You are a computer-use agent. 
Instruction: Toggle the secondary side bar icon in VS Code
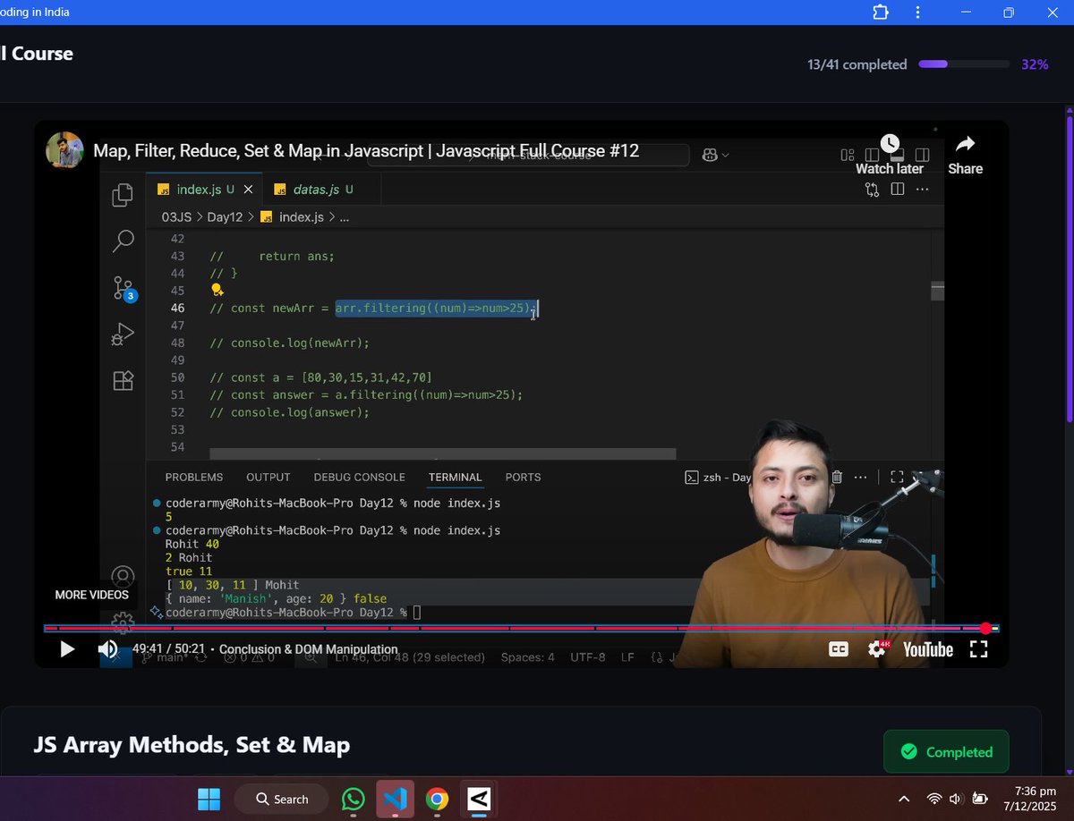(x=923, y=155)
